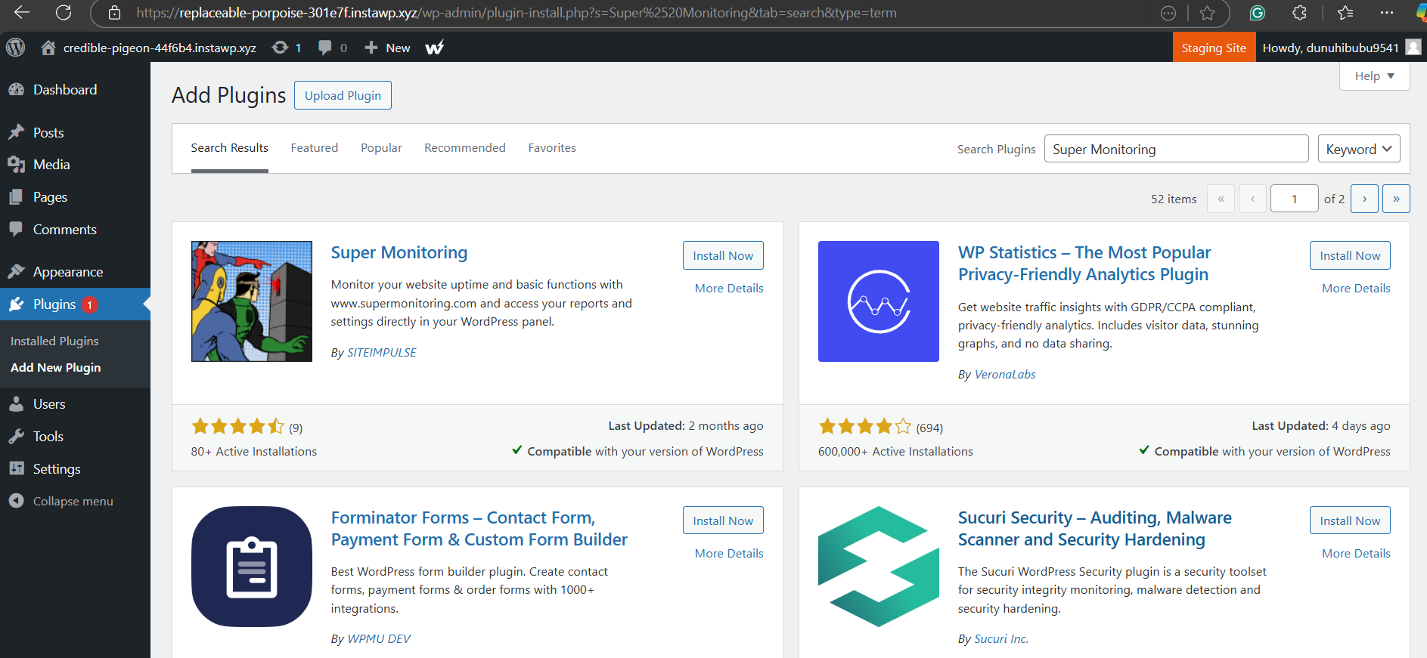
Task: Click the browser back arrow
Action: tap(22, 12)
